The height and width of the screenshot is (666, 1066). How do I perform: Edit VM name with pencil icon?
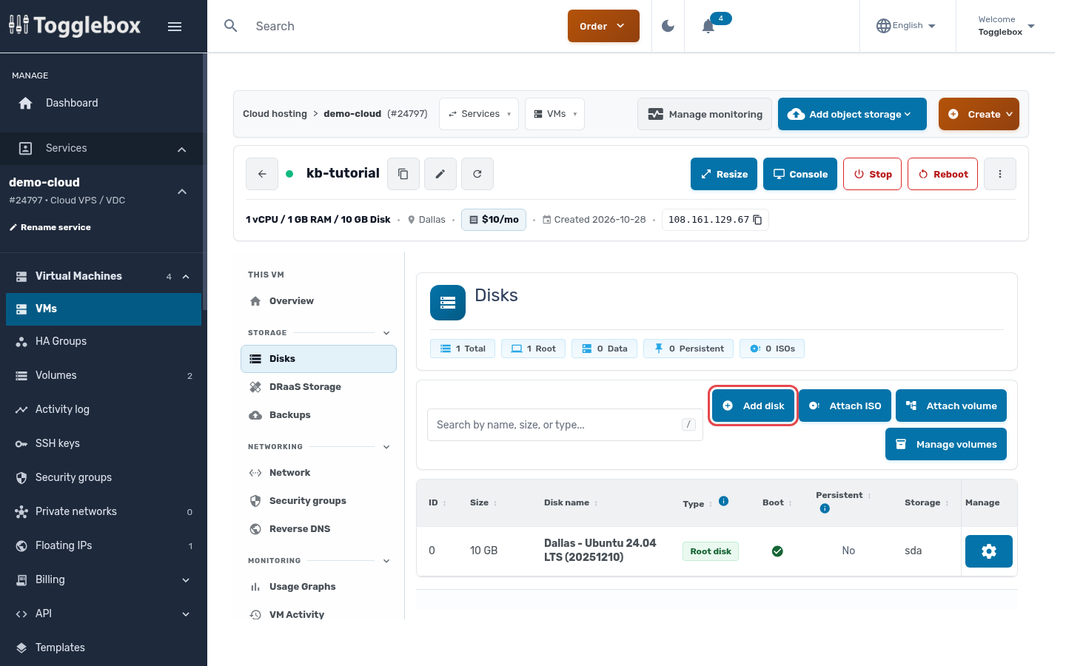(440, 174)
